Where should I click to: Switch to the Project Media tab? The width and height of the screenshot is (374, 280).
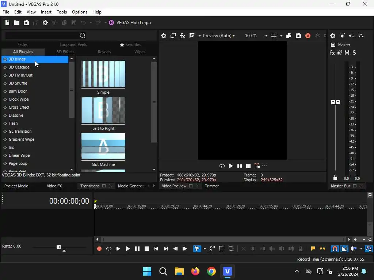click(x=16, y=186)
